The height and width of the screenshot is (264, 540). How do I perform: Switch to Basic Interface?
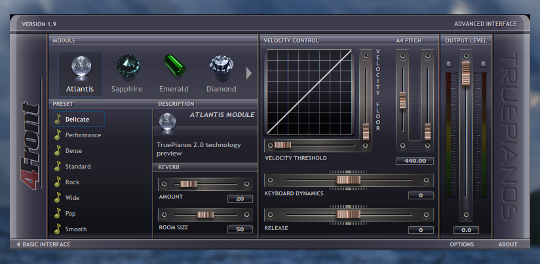[43, 244]
